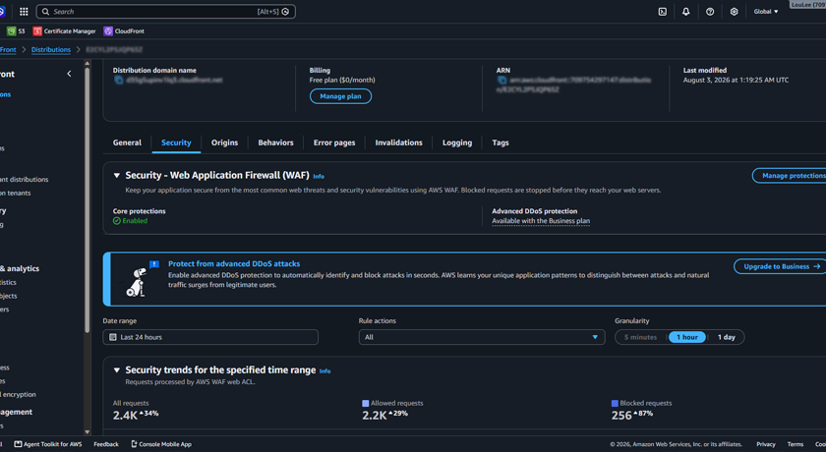Click the Last modified date text
The image size is (826, 452).
click(x=736, y=80)
